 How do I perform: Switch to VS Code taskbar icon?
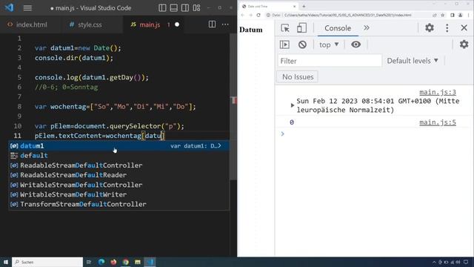click(x=150, y=262)
